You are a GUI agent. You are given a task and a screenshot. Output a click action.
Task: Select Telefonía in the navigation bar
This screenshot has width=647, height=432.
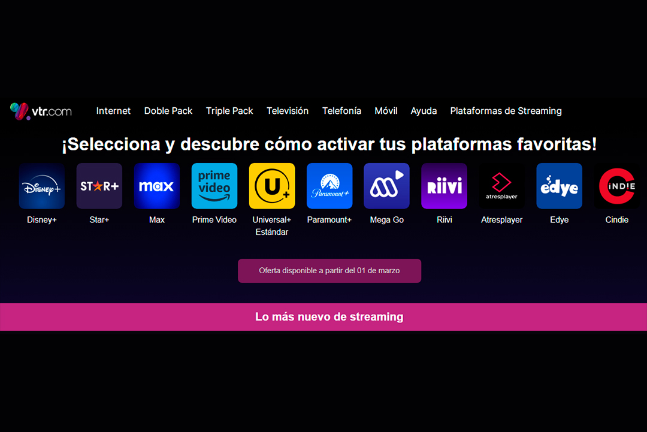pyautogui.click(x=341, y=111)
